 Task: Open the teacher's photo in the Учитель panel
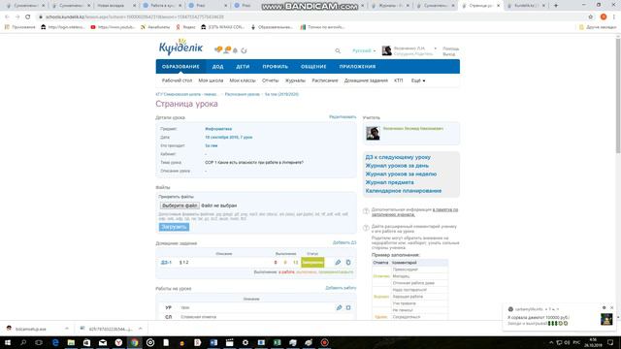(373, 133)
